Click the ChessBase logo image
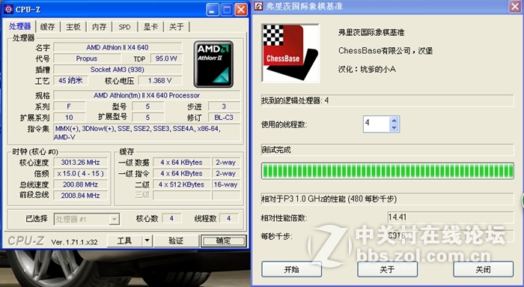Screen dimensions: 524x287 (290, 53)
